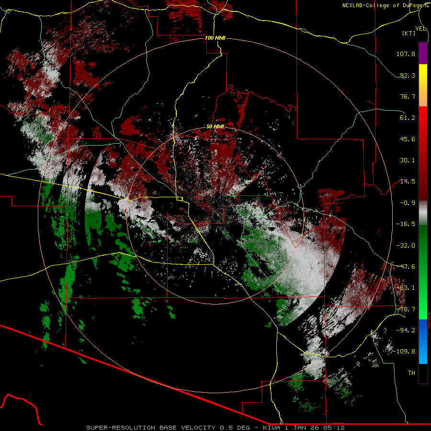Click the 61.2 legend value
Viewport: 431px width, 431px height.
(408, 118)
